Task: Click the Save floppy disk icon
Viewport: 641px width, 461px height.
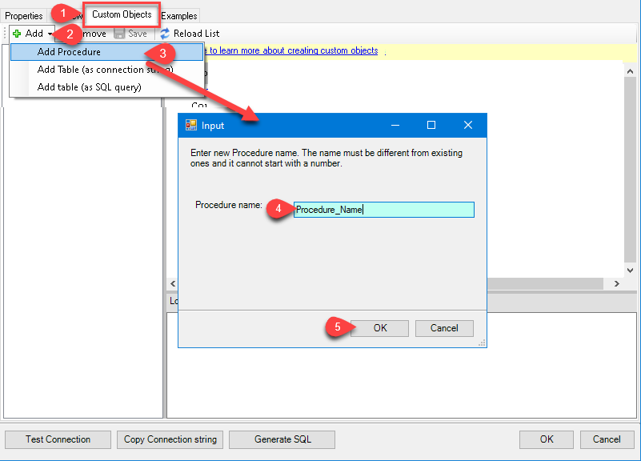Action: [x=119, y=34]
